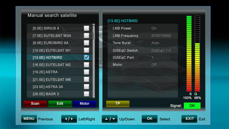Uncheck the HOTBIRD 13.0E checkbox
The image size is (229, 129).
click(87, 57)
